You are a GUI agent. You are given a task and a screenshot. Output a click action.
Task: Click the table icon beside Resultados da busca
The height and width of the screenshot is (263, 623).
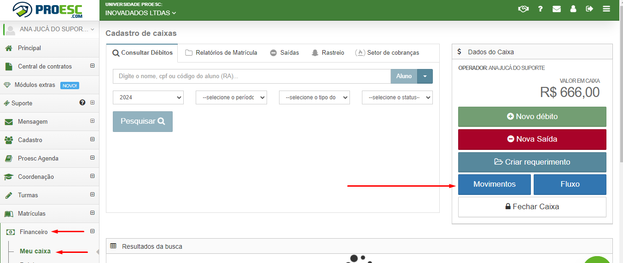(113, 246)
